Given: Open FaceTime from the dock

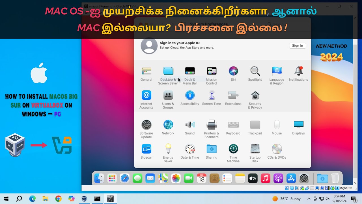Looking at the screenshot, I should [189, 178].
